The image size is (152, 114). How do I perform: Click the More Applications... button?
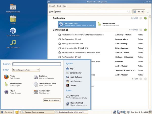pyautogui.click(x=52, y=100)
